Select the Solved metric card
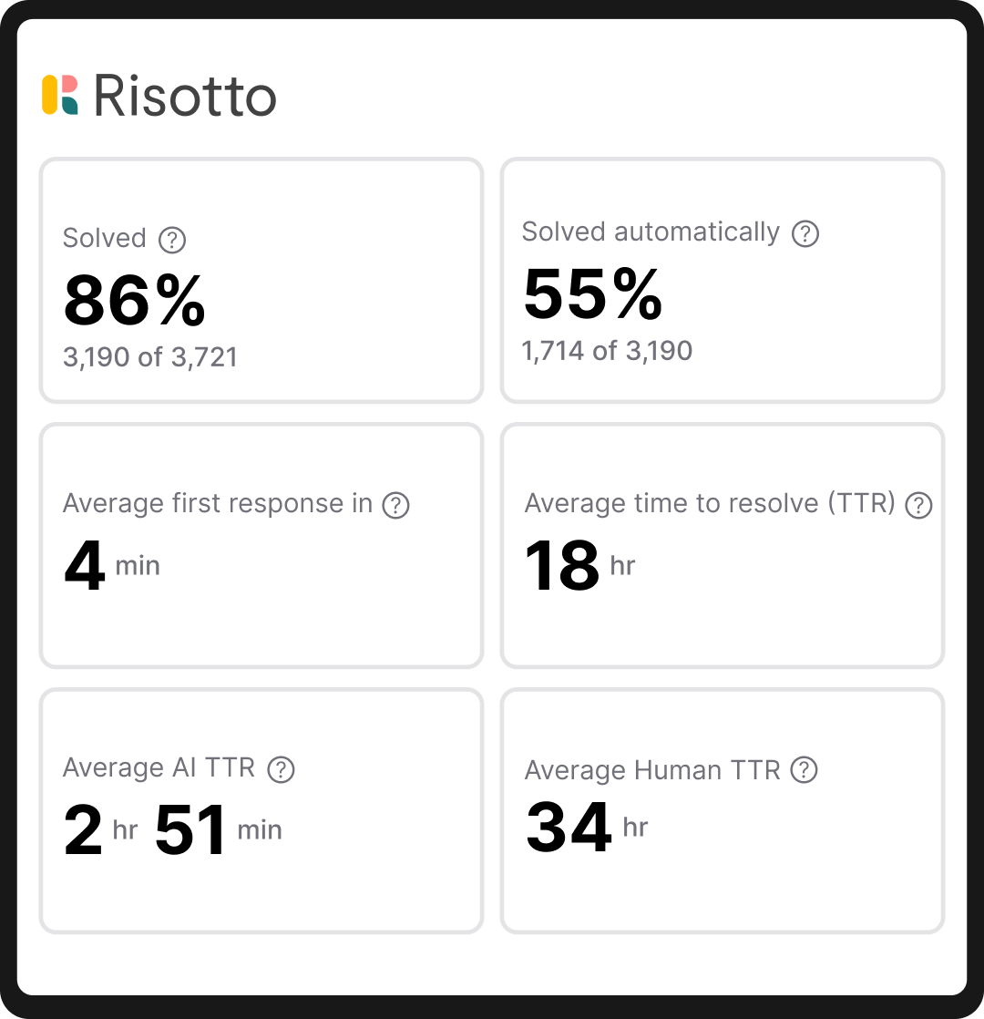Image resolution: width=984 pixels, height=1019 pixels. pyautogui.click(x=261, y=280)
